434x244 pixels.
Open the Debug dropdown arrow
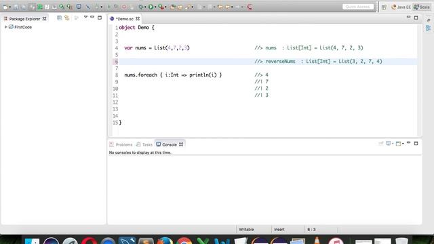[145, 7]
